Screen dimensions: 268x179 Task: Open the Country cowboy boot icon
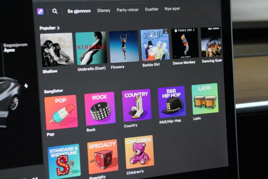click(x=137, y=105)
